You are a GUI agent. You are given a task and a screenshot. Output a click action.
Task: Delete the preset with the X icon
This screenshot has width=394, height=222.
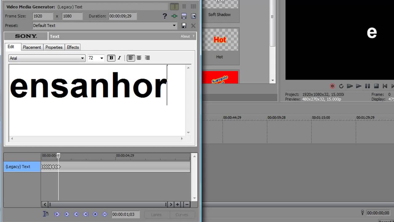point(193,26)
